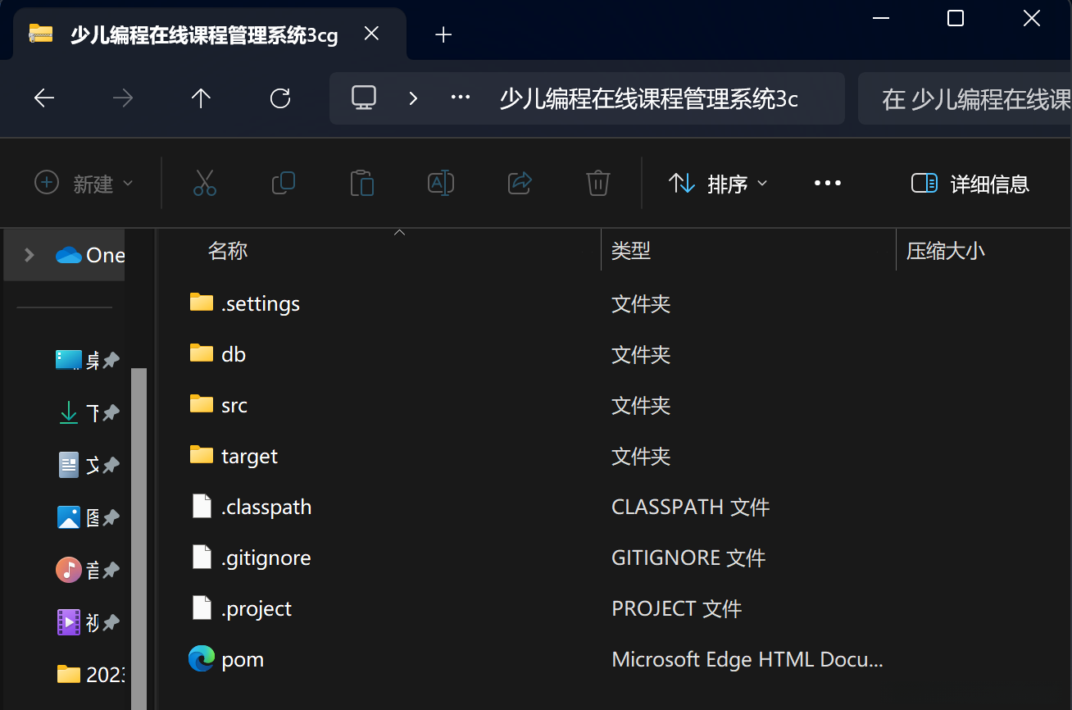Click the Delete trash can icon
This screenshot has height=710, width=1072.
tap(598, 183)
